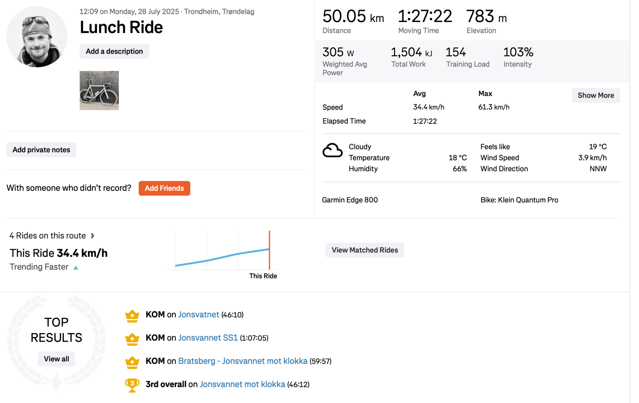639x403 pixels.
Task: Open the Jonsvannet SS1 segment link
Action: (x=208, y=338)
